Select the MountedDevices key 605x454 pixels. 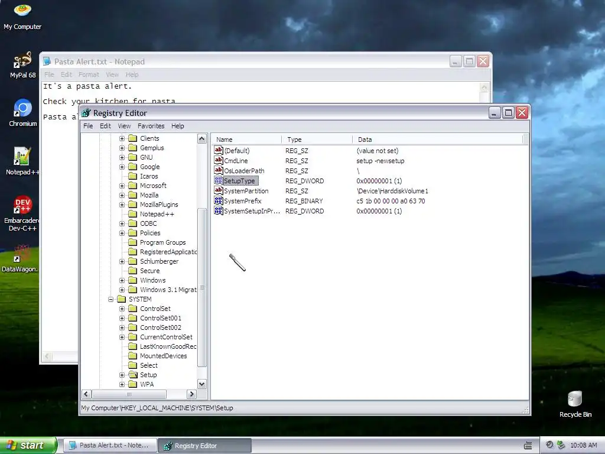pyautogui.click(x=163, y=356)
